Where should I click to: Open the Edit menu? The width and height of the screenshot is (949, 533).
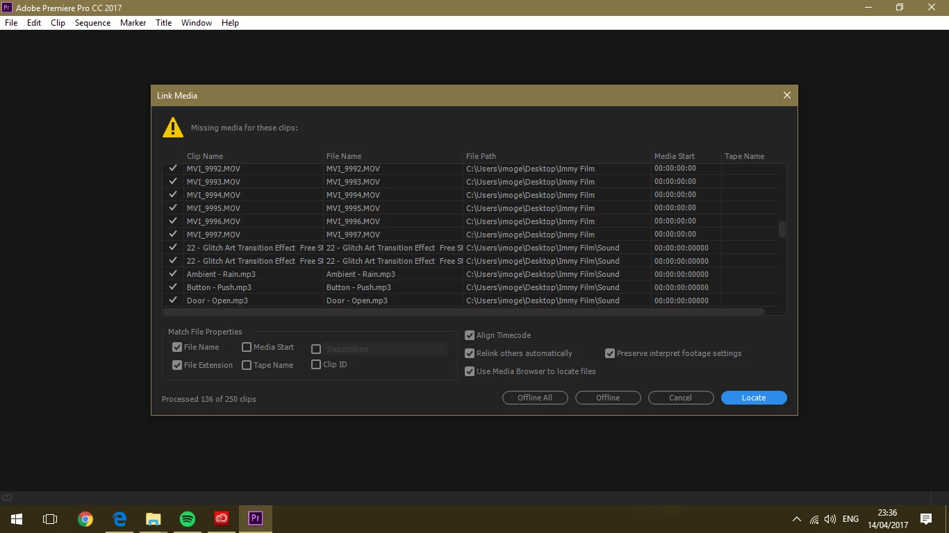tap(34, 23)
